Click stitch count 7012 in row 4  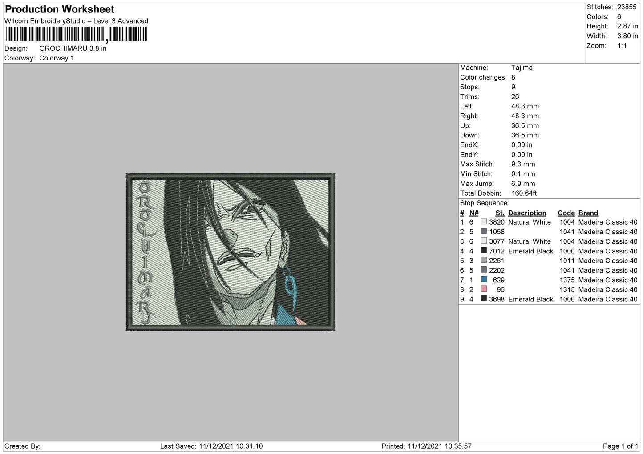pyautogui.click(x=497, y=251)
